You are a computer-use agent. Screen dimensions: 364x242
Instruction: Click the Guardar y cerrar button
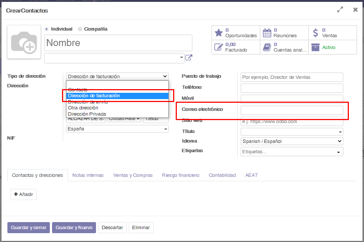[28, 228]
